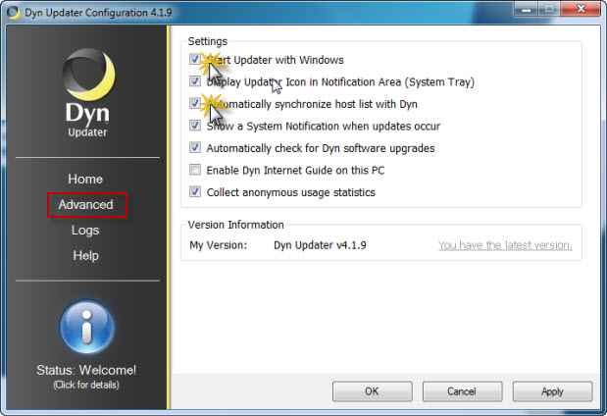Open the Help section
This screenshot has width=607, height=416.
(x=86, y=256)
